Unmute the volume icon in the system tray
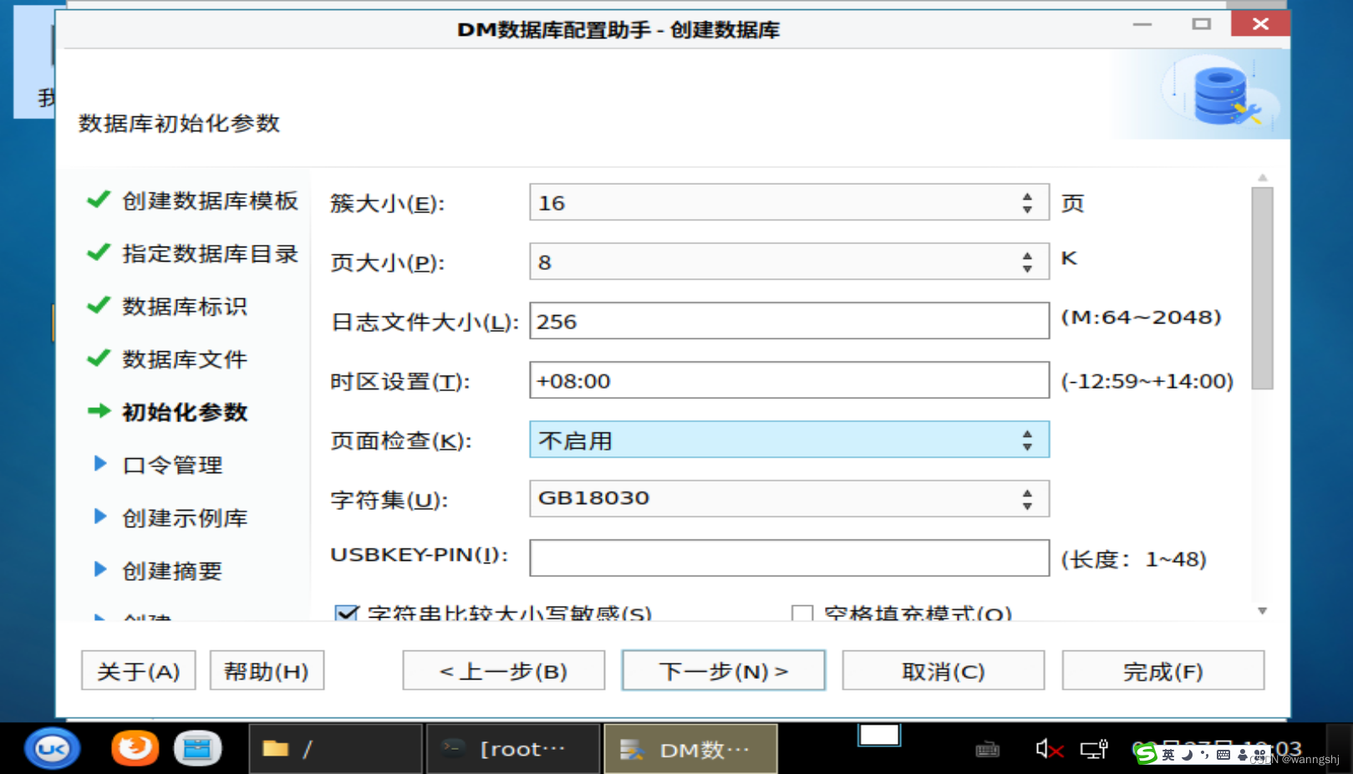Viewport: 1353px width, 774px height. [1046, 748]
